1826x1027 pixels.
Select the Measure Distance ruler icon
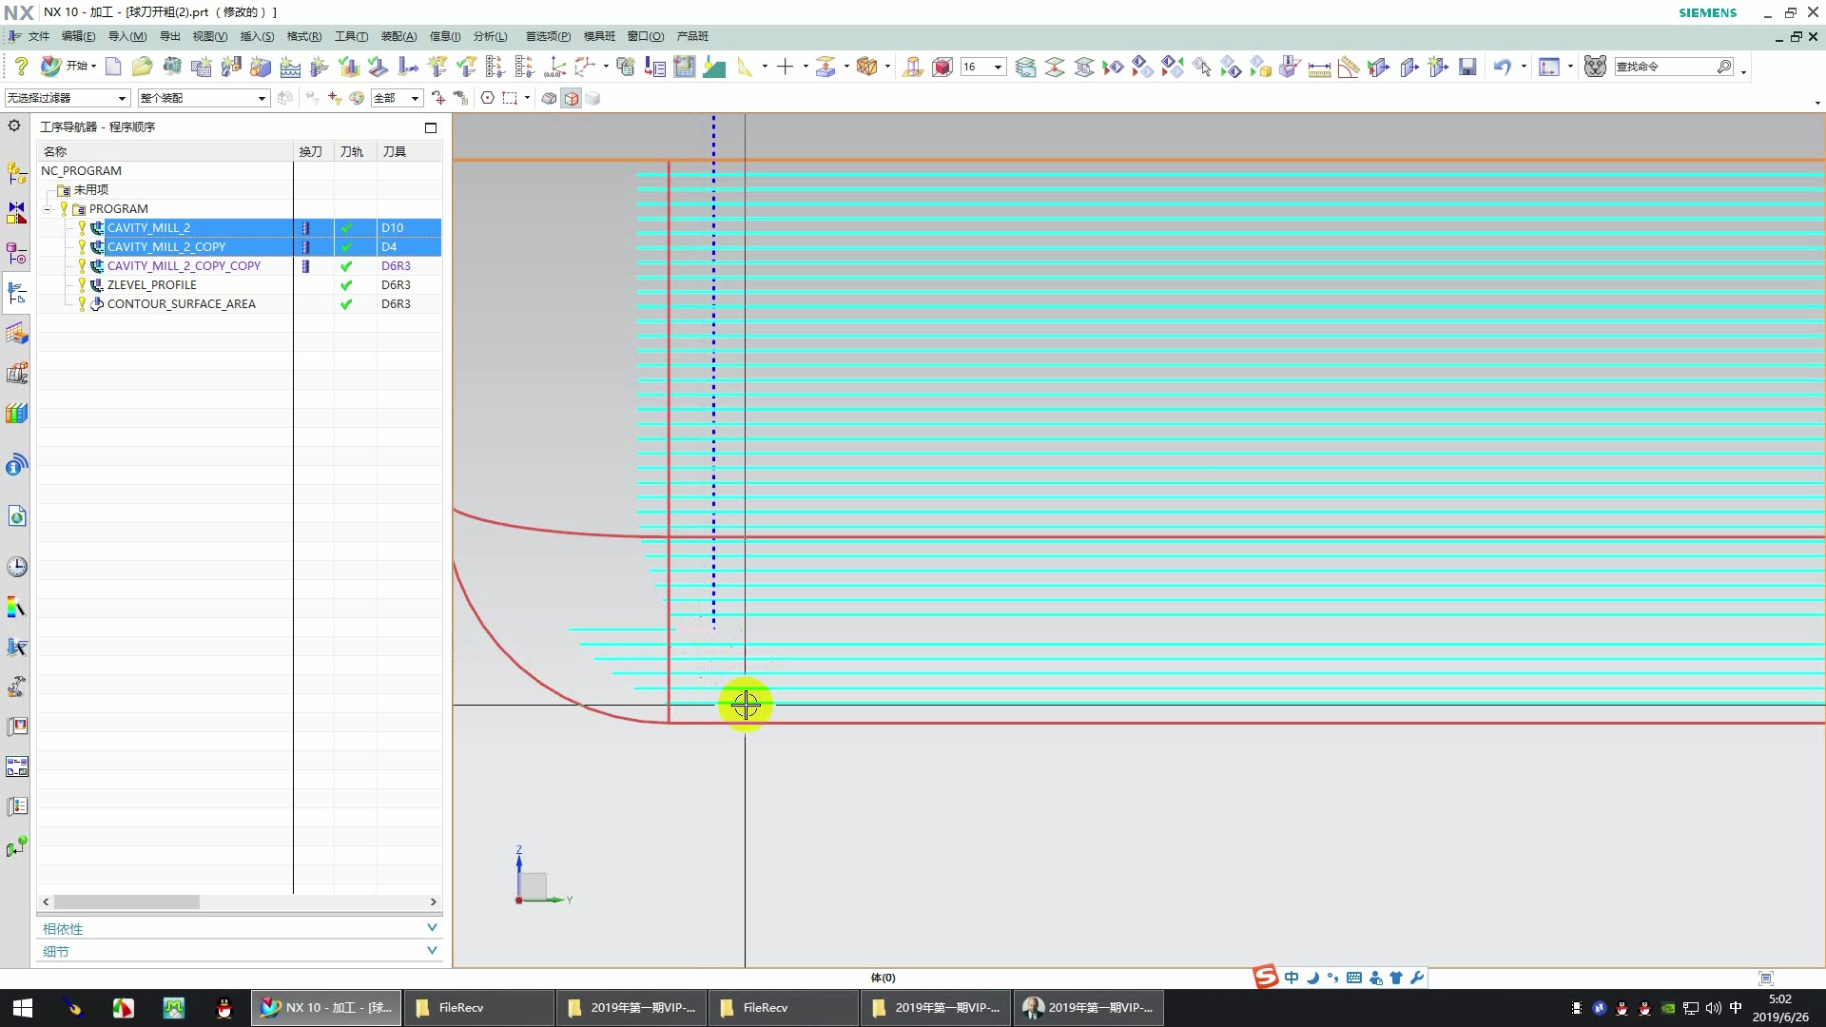(x=1319, y=68)
